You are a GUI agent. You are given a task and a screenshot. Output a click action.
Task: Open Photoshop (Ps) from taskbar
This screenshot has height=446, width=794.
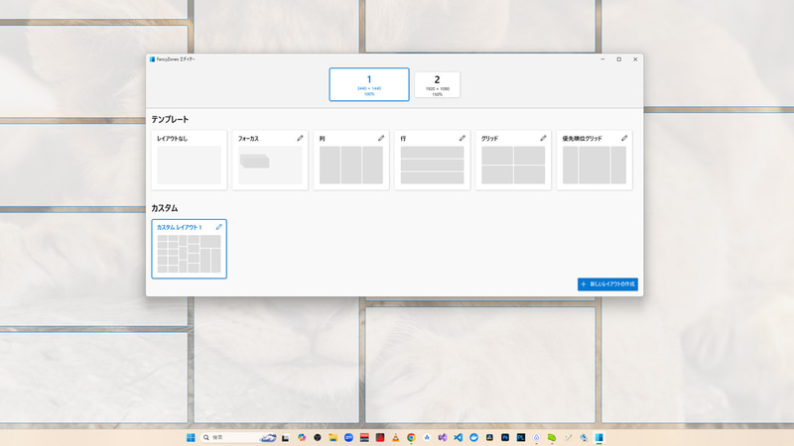pyautogui.click(x=505, y=437)
